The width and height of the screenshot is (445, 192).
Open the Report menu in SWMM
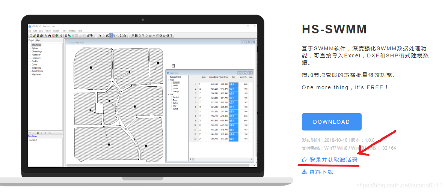(56, 31)
